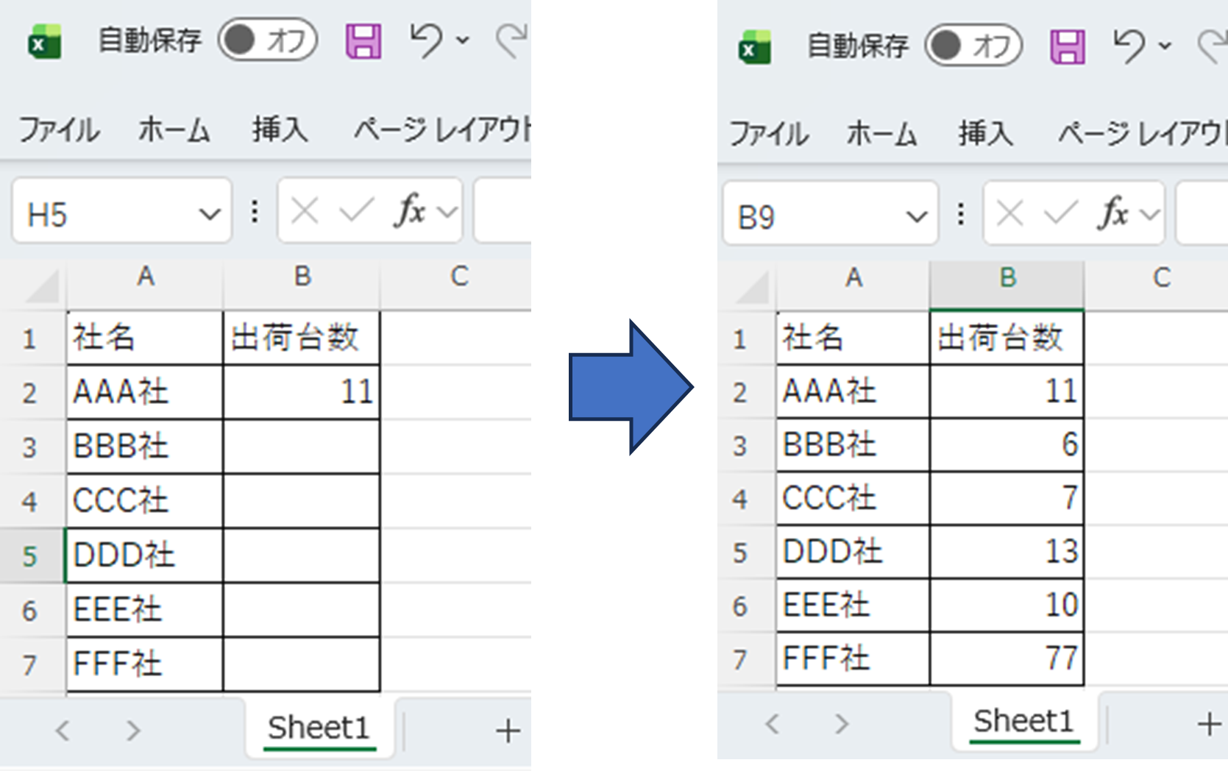Click the fx insert function icon beside H5
Image resolution: width=1228 pixels, height=771 pixels.
tap(410, 211)
